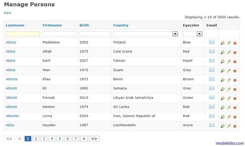245x146 pixels.
Task: Go to page 3 of results
Action: tap(44, 138)
